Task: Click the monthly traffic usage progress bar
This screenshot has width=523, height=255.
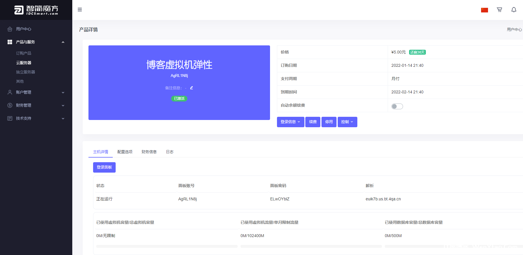Action: (x=311, y=246)
